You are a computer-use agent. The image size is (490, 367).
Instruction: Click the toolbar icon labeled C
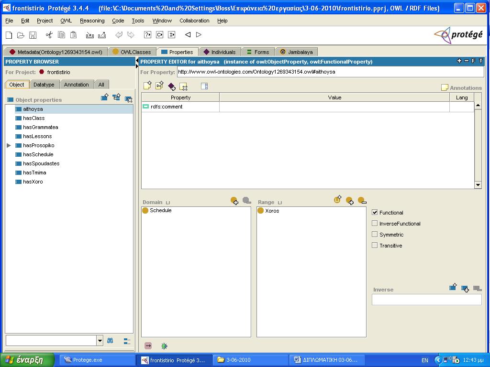pyautogui.click(x=160, y=35)
